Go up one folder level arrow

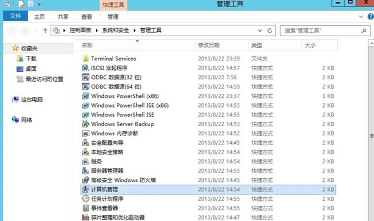pos(45,31)
